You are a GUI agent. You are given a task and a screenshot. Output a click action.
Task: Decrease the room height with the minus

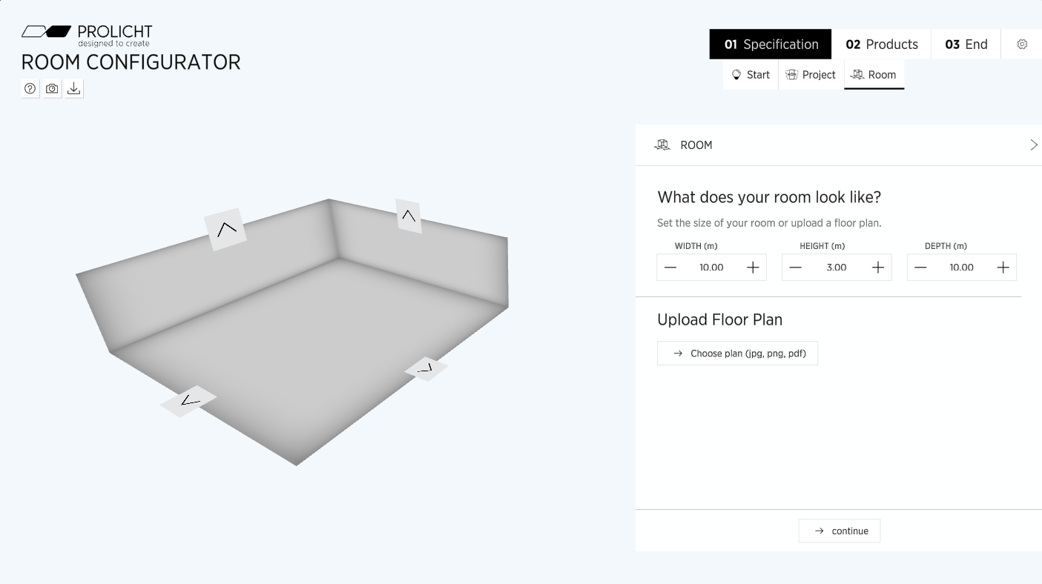click(x=796, y=268)
